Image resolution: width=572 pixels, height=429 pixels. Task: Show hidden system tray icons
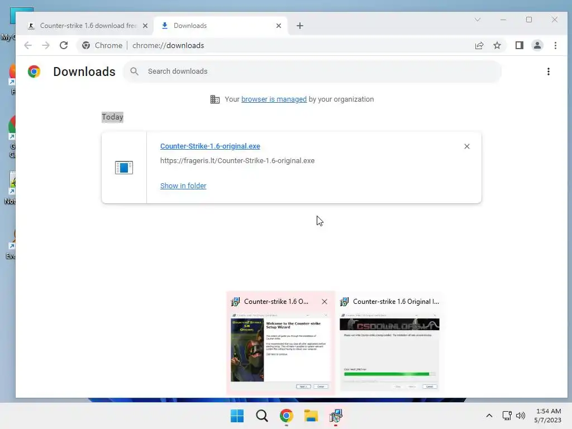tap(489, 416)
